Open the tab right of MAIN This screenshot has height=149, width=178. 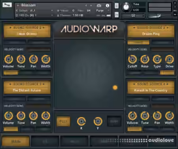pyautogui.click(x=45, y=142)
